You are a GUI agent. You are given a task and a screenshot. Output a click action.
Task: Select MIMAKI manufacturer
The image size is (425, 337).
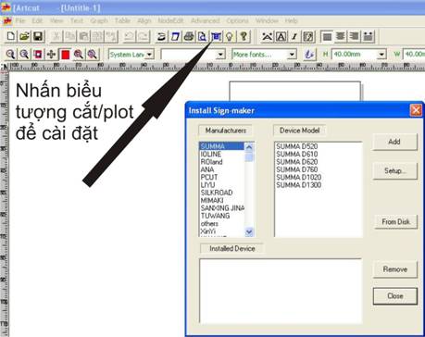point(222,200)
